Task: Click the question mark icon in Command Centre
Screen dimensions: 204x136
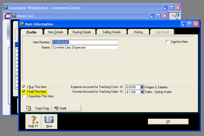Action: (x=176, y=16)
